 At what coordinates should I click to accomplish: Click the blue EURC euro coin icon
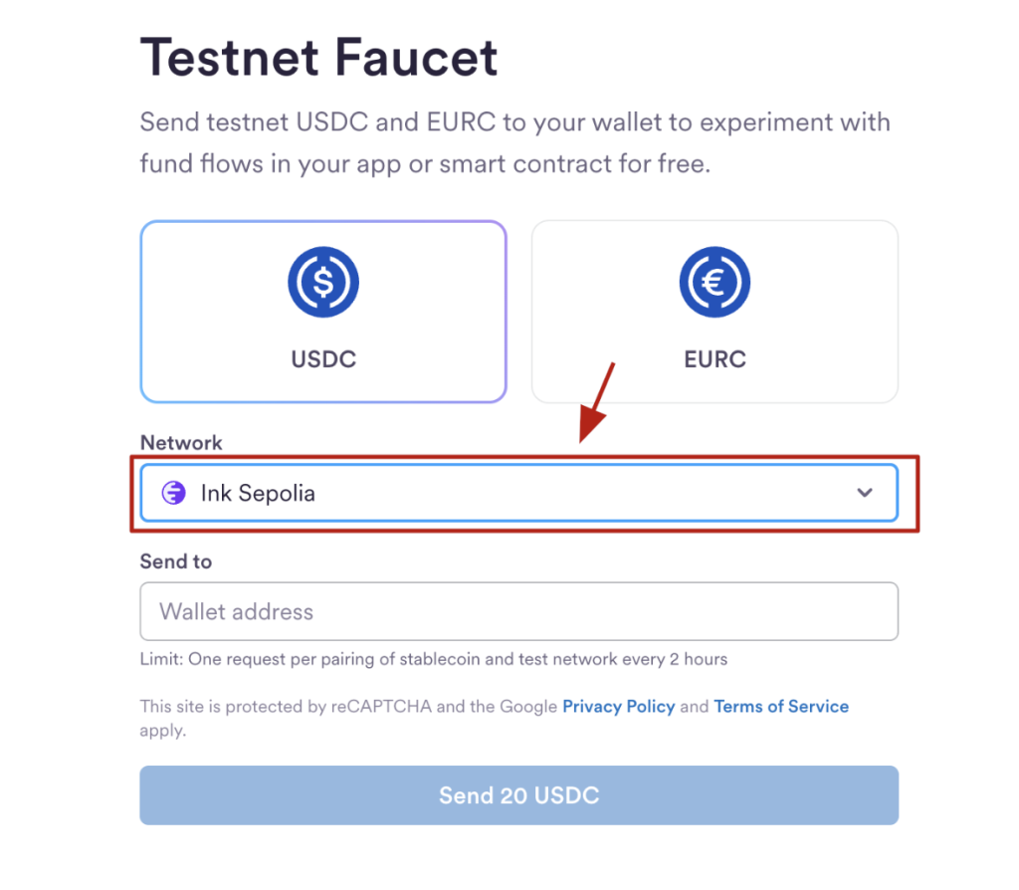(x=714, y=284)
